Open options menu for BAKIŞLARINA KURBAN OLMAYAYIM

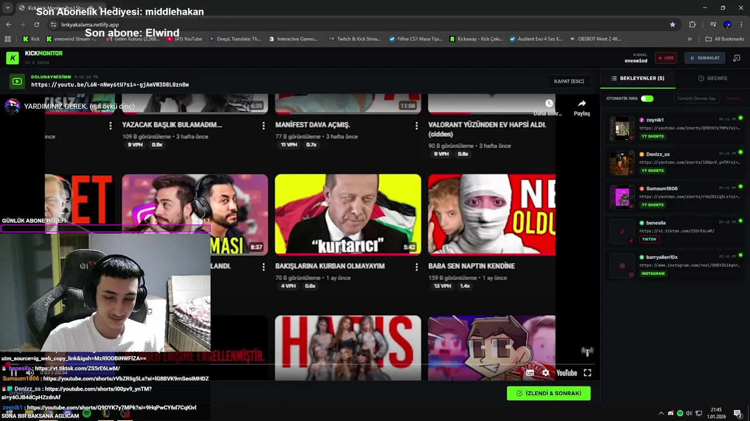417,267
